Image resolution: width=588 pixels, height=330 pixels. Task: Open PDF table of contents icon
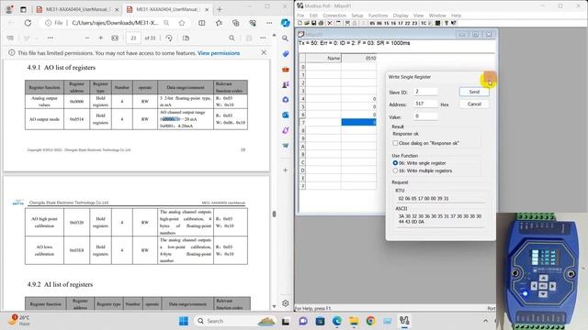click(10, 38)
